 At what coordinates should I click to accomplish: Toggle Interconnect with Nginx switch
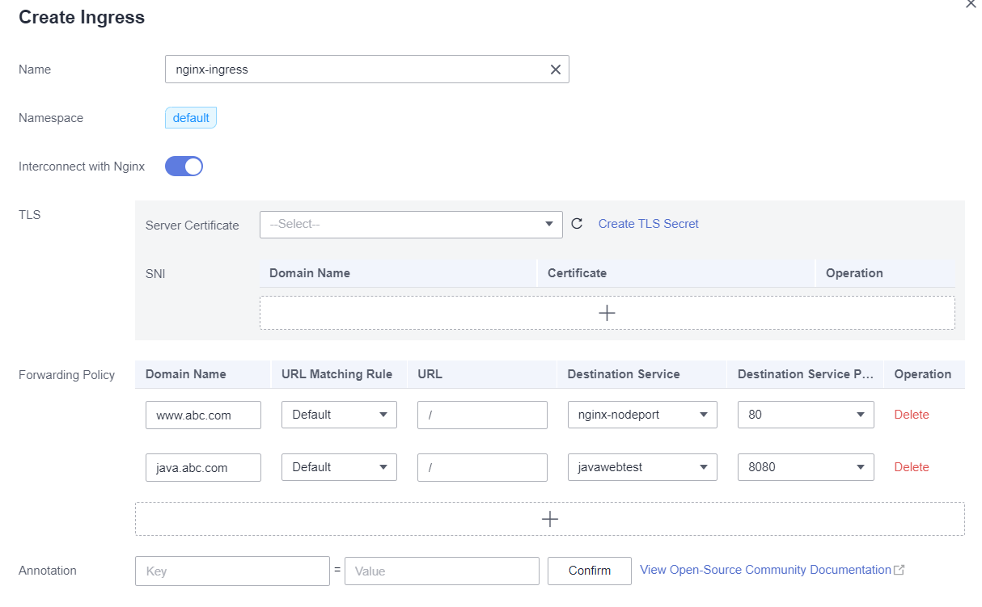point(184,167)
